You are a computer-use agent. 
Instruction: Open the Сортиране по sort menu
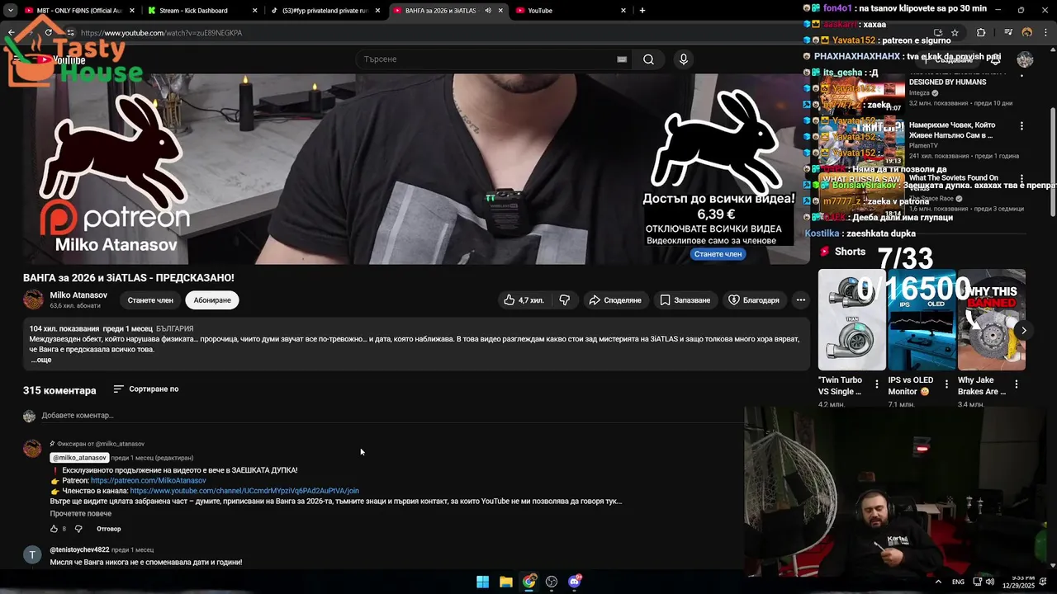145,389
